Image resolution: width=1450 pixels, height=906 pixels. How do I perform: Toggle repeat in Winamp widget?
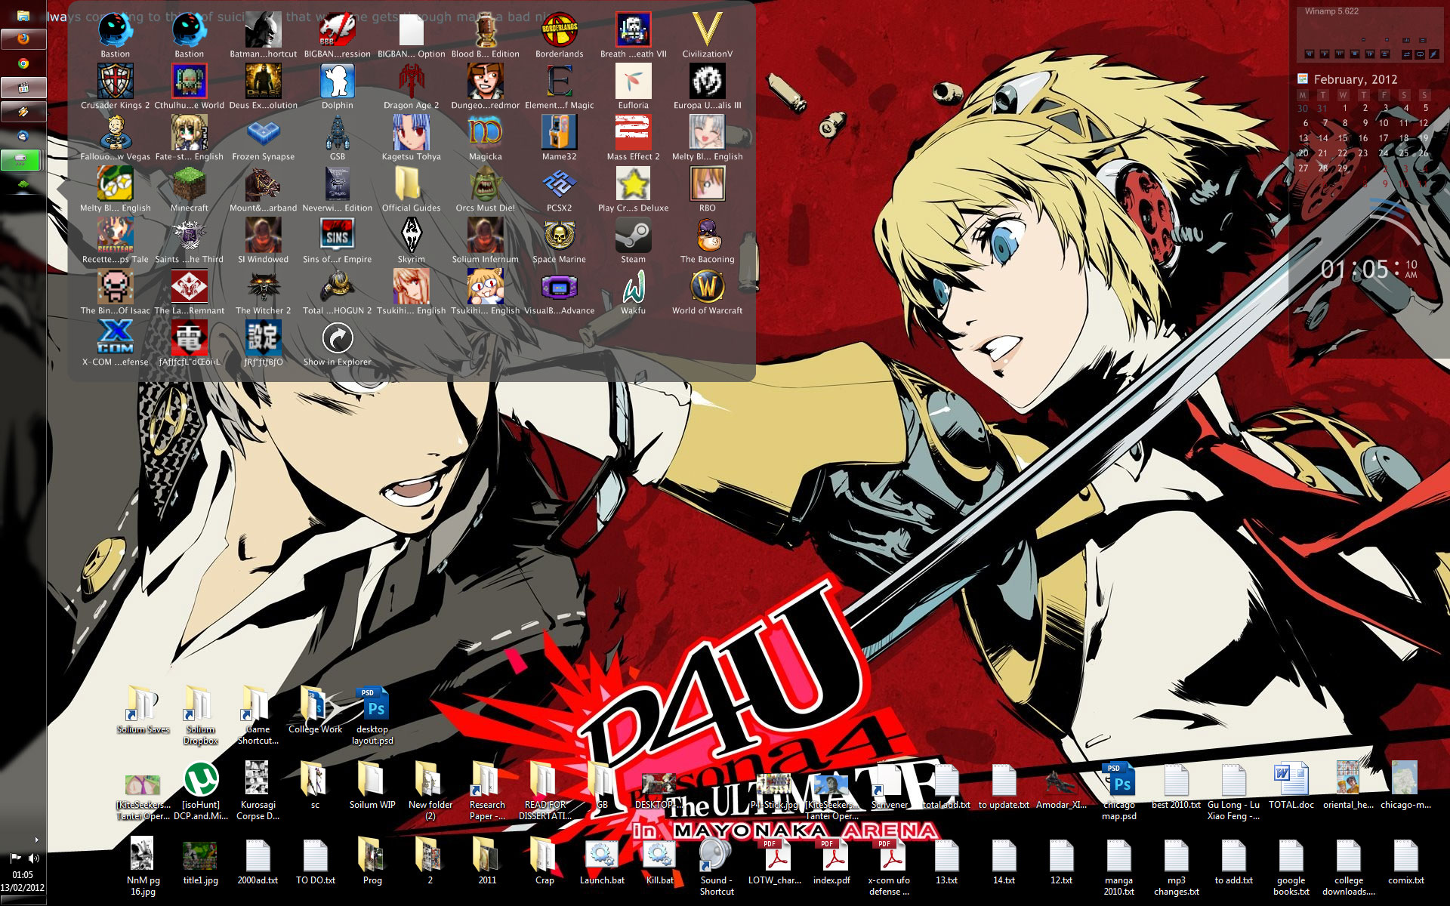point(1420,54)
